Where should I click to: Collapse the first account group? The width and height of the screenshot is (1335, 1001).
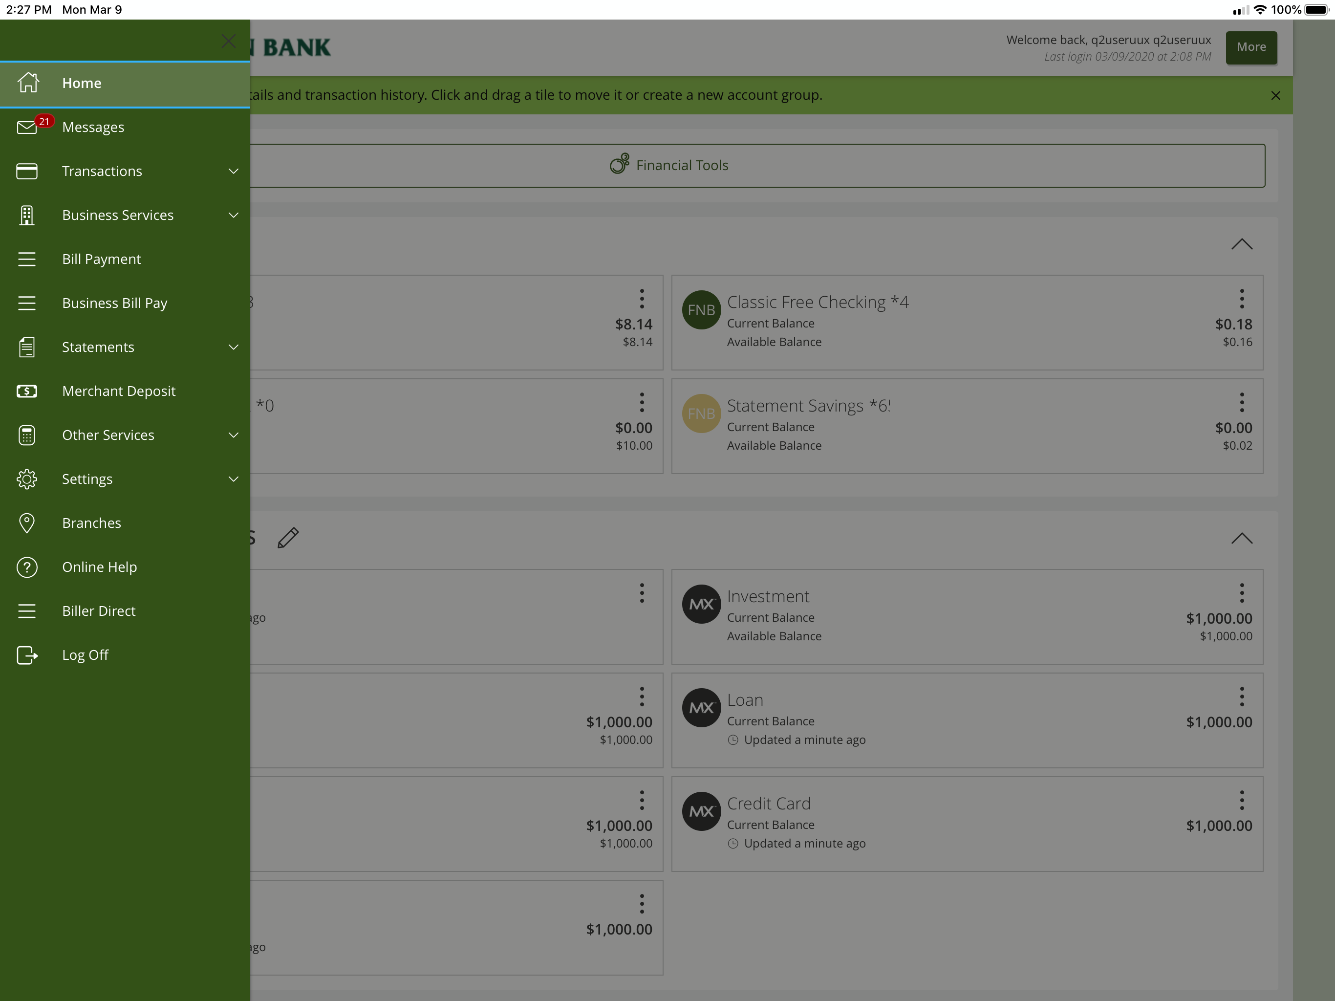[x=1242, y=244]
